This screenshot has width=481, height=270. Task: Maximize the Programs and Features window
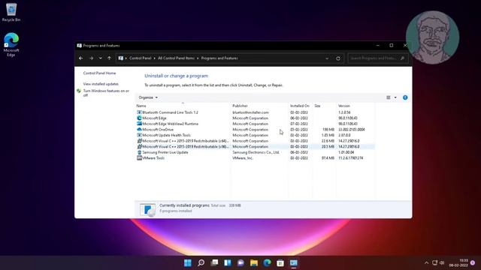point(392,45)
